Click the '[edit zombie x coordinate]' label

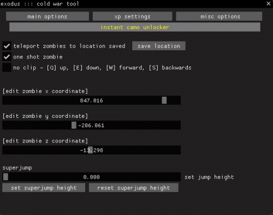click(45, 91)
